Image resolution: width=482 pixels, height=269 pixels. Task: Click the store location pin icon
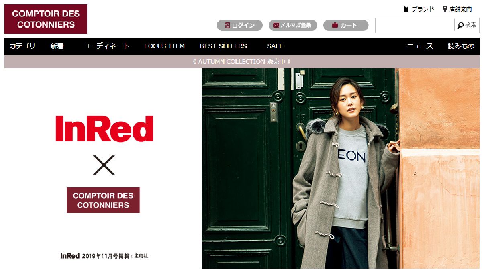point(445,9)
